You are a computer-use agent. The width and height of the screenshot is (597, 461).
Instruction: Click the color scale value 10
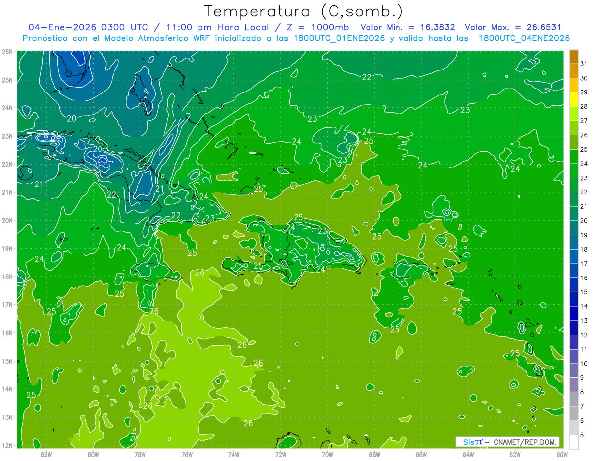click(584, 364)
